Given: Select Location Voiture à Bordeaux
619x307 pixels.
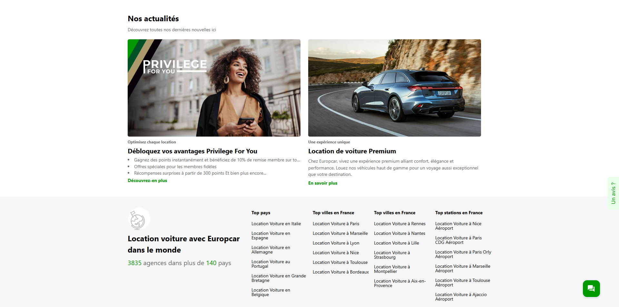Looking at the screenshot, I should coord(341,272).
